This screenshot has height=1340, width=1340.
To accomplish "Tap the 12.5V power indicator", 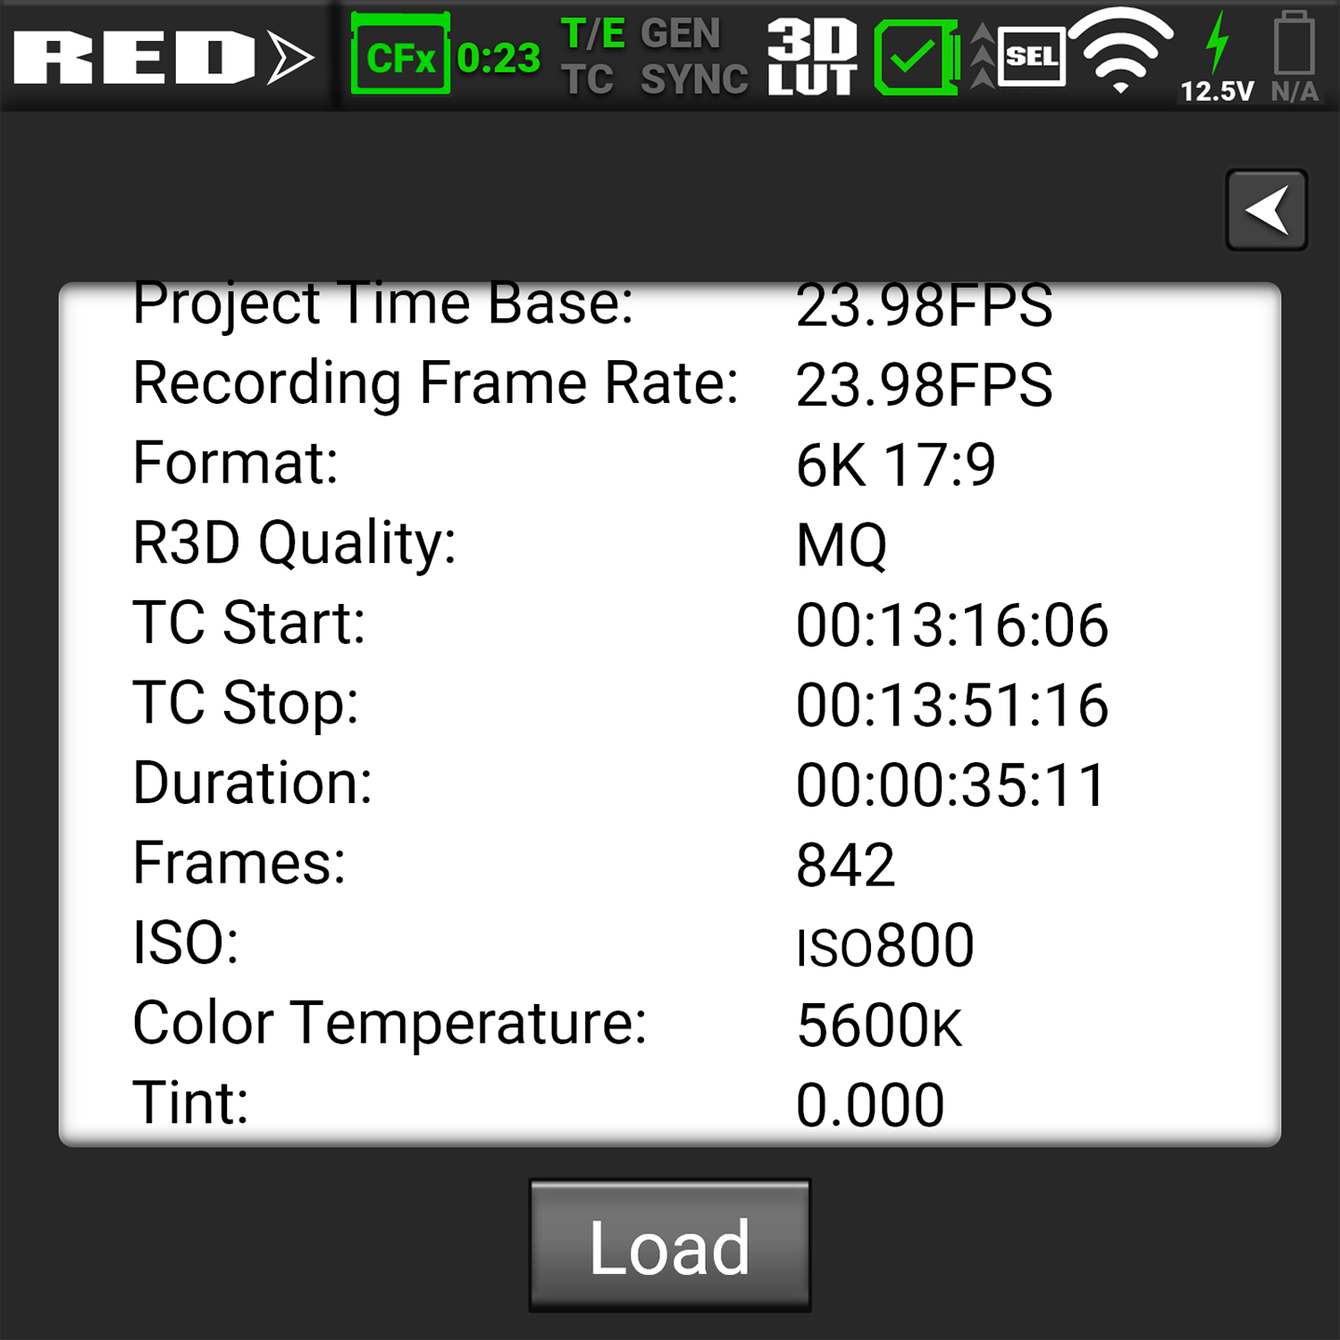I will [1217, 58].
